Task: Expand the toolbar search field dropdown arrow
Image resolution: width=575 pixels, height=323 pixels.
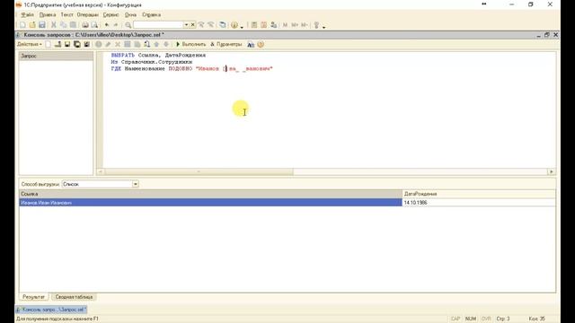Action: tap(186, 25)
